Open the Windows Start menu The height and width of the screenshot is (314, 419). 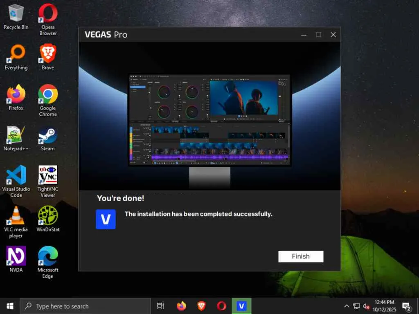pos(10,306)
